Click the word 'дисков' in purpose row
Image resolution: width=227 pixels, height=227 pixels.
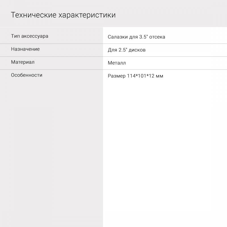(137, 50)
